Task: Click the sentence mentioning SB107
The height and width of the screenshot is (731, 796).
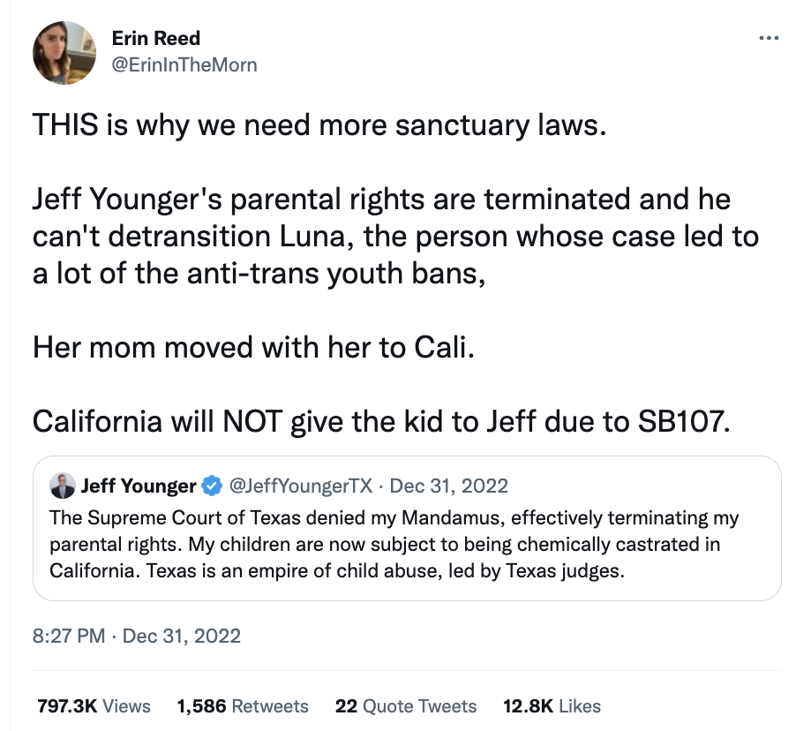Action: click(x=382, y=421)
